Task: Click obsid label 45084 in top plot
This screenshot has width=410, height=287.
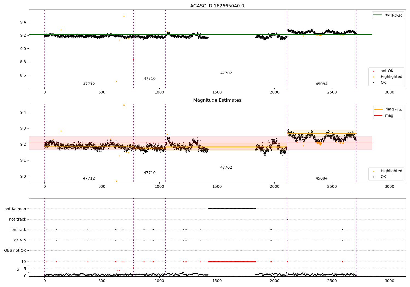Action: click(x=321, y=84)
